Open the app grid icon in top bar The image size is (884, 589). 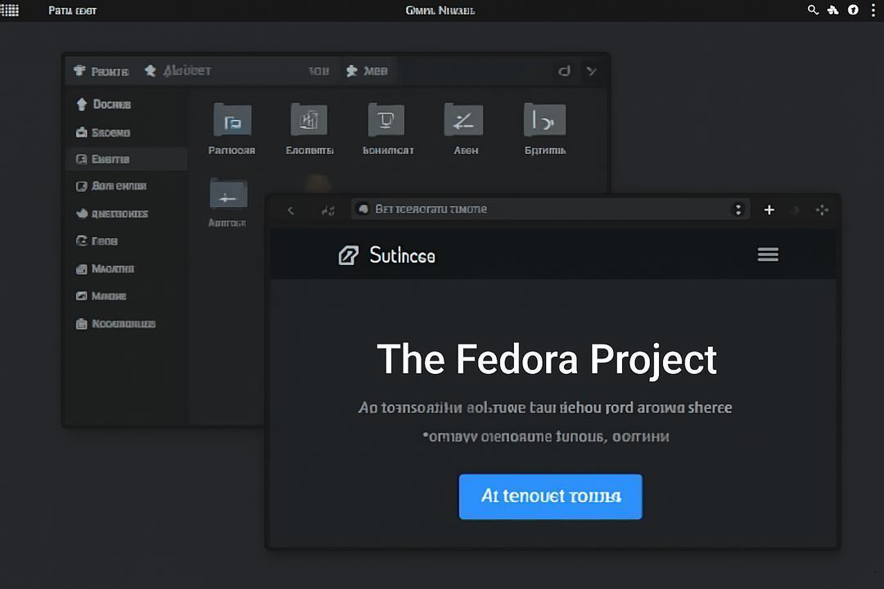(10, 10)
